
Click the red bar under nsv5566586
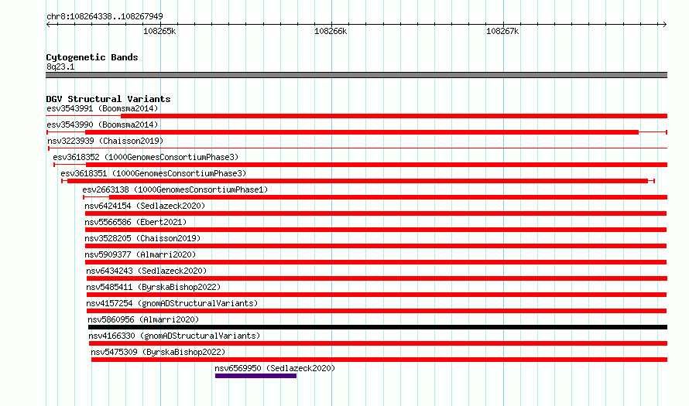pos(375,230)
